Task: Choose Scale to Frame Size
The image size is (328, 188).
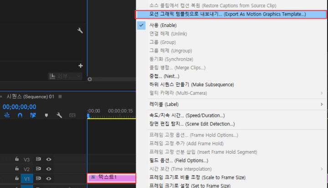Action: 197,178
